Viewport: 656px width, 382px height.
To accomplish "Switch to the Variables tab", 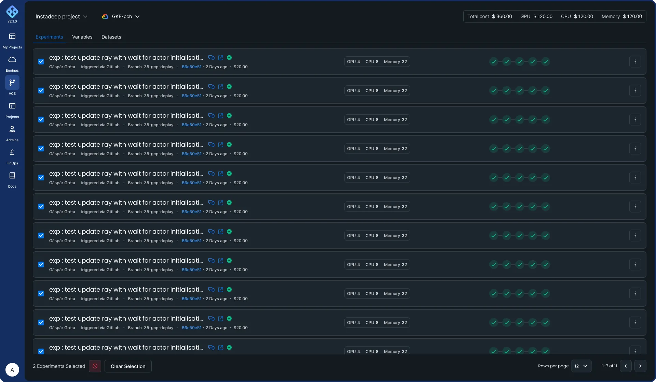I will (x=82, y=37).
